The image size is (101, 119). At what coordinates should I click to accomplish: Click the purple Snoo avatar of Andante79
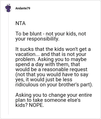8,8
